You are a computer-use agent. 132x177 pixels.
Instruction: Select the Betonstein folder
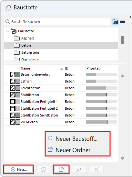61,52
